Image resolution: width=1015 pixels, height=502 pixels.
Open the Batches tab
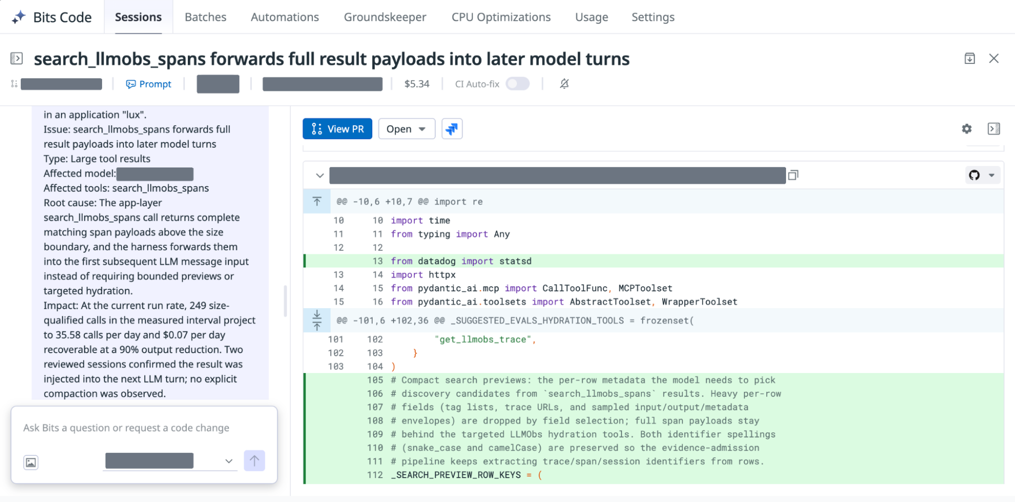coord(206,17)
